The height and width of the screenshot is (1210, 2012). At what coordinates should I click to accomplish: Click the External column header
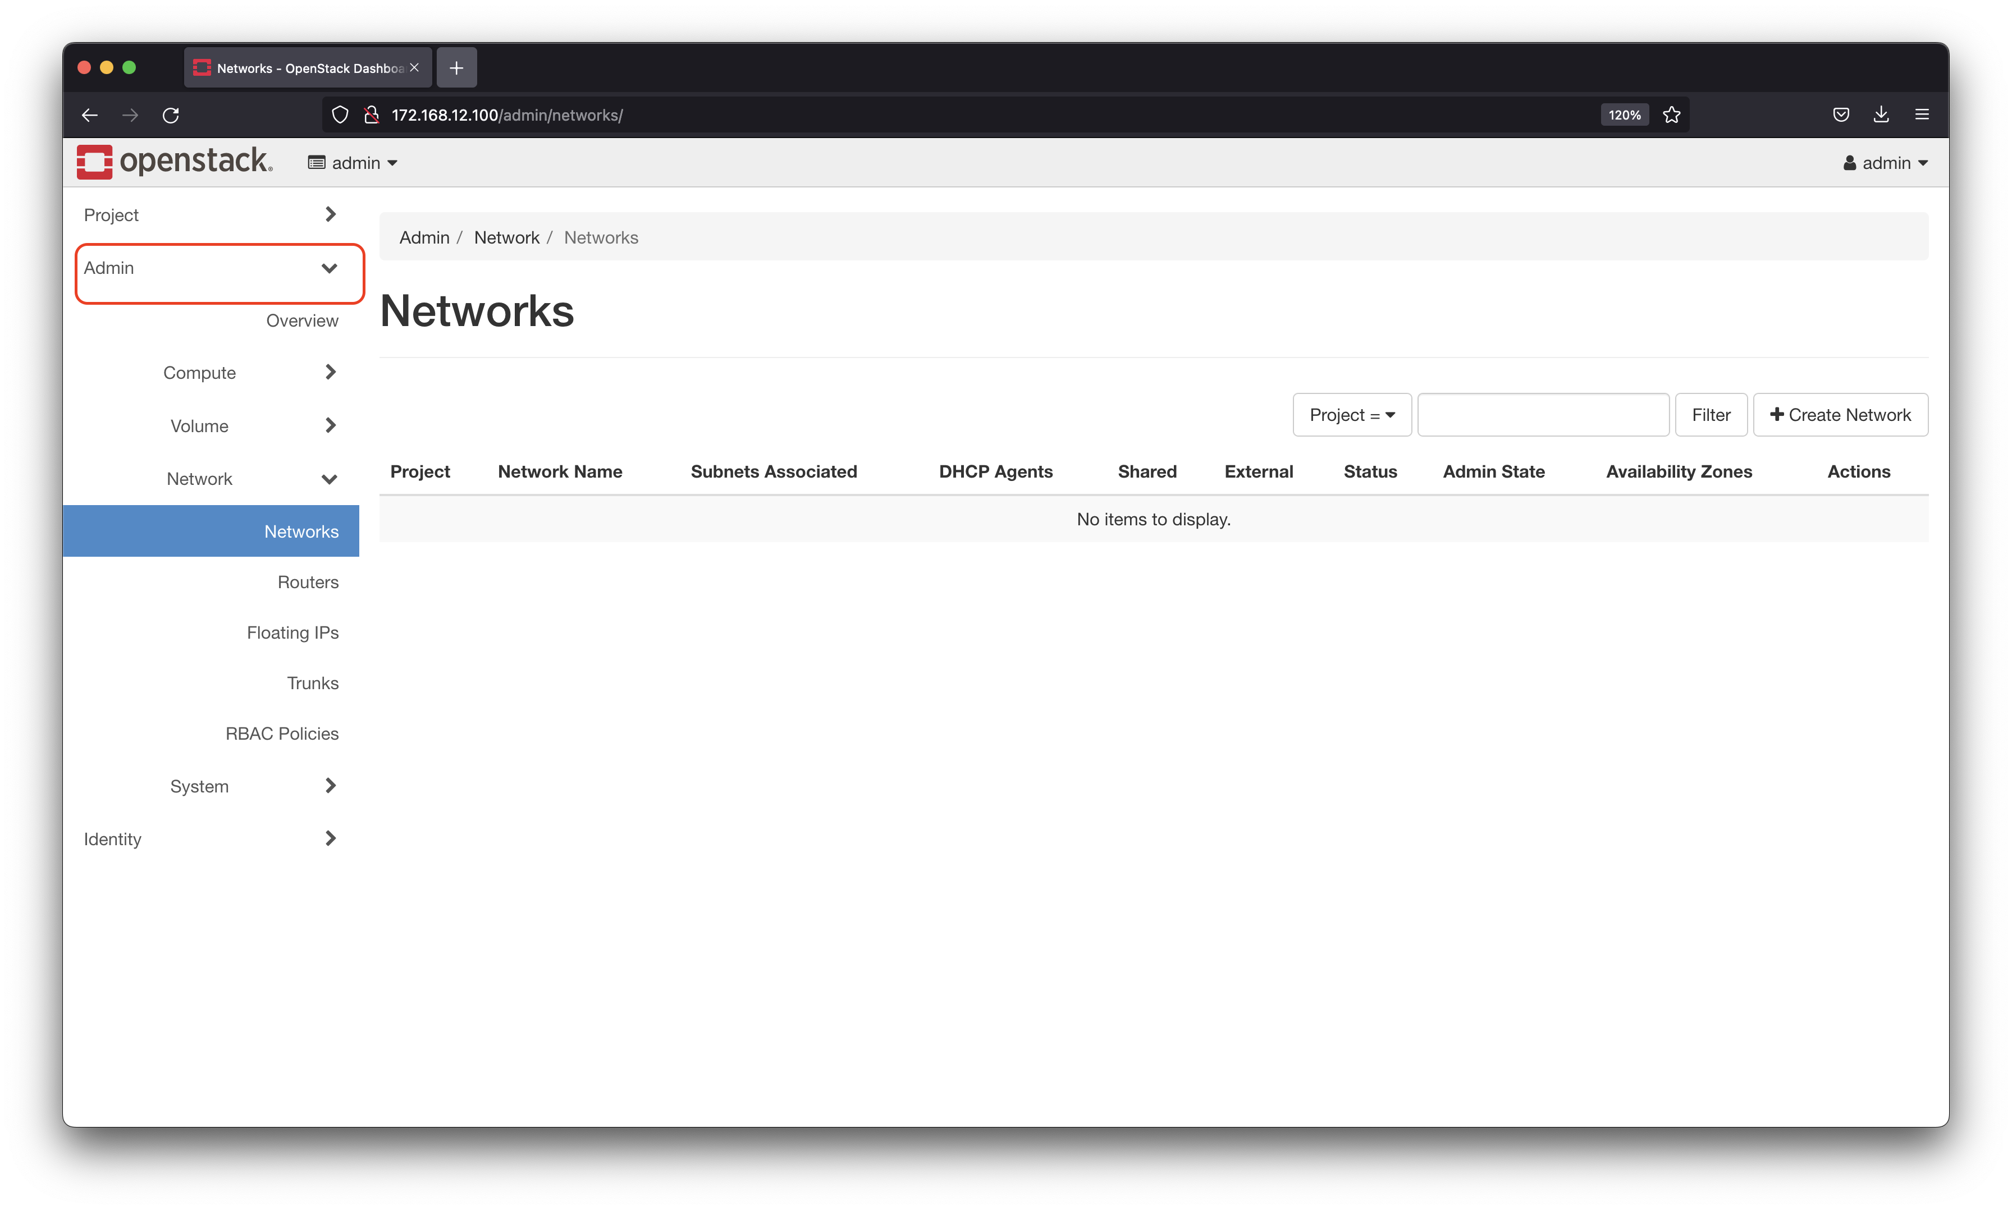(1259, 471)
